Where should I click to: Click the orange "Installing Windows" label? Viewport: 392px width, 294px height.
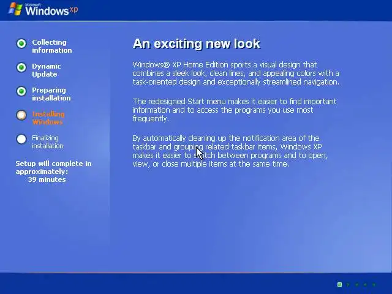pyautogui.click(x=48, y=118)
